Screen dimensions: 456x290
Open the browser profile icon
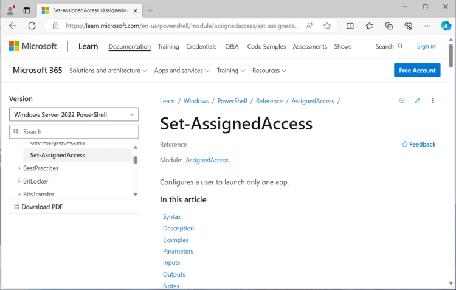point(11,10)
